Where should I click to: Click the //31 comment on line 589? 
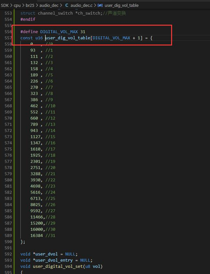click(x=50, y=236)
